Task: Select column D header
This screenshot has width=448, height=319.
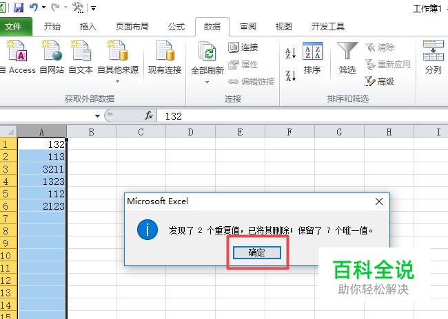Action: 190,132
